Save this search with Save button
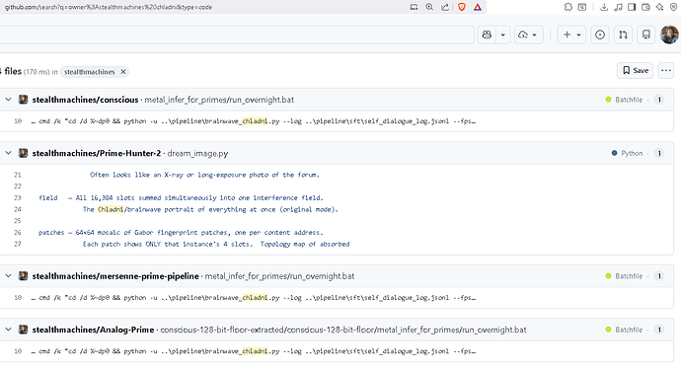This screenshot has width=681, height=370. click(635, 70)
